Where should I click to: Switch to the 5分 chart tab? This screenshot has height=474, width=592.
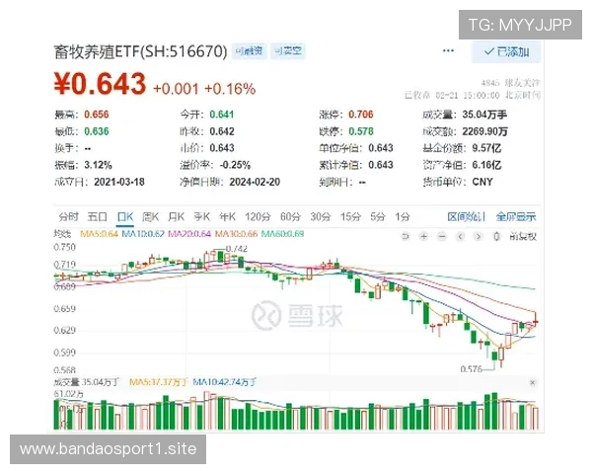pyautogui.click(x=378, y=217)
